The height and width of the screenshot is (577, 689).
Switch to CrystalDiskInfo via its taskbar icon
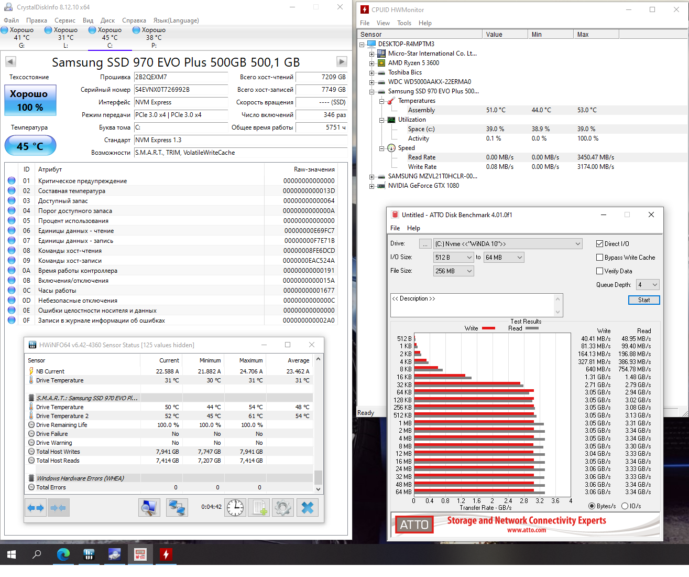tap(114, 554)
